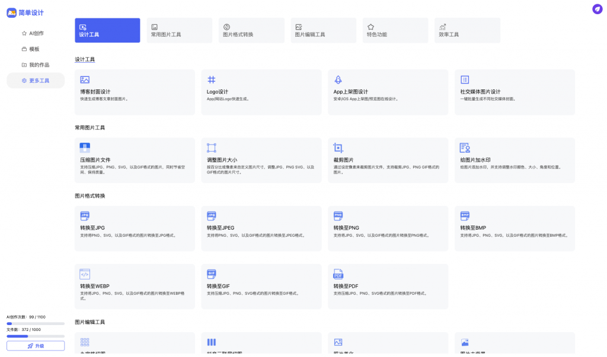Open the 裁剪图片 tool title
This screenshot has height=357, width=607.
[x=343, y=160]
